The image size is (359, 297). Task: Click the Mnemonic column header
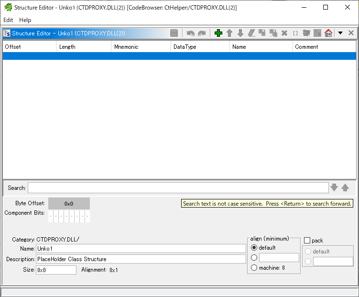coord(141,47)
